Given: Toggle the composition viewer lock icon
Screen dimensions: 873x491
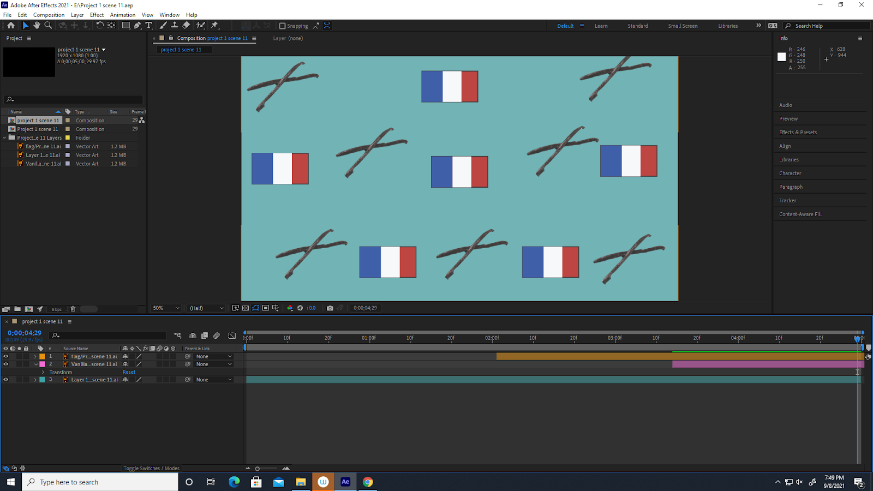Looking at the screenshot, I should (171, 38).
